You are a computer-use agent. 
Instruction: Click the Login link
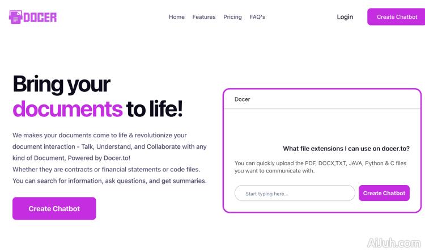345,17
